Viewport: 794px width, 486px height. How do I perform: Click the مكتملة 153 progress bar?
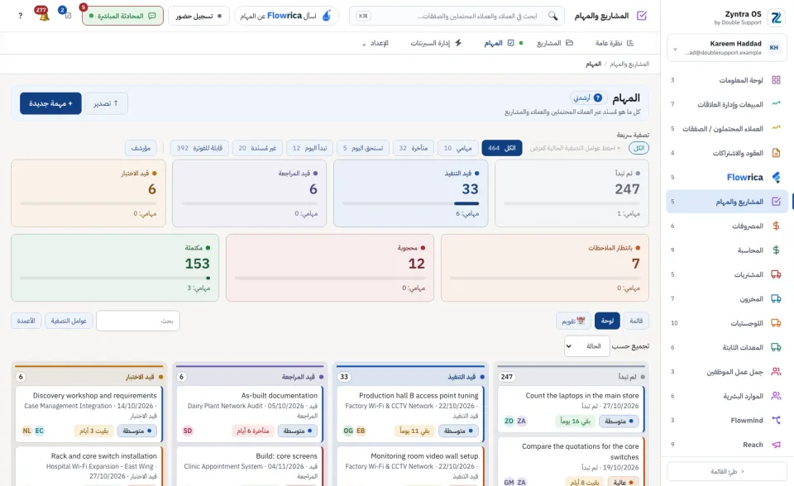(x=115, y=278)
